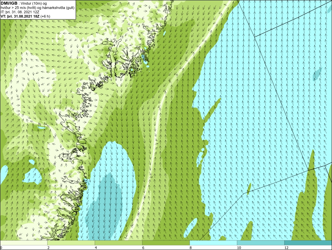332x250 pixels.
Task: Select the 10–12 m/s teal swatch
Action: (261, 243)
